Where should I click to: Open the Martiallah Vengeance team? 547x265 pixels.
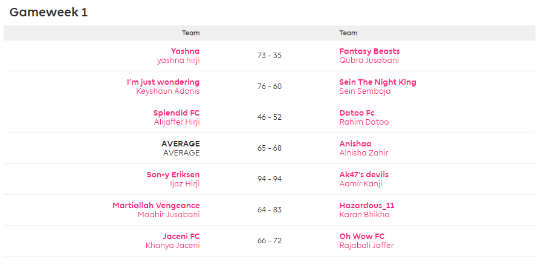(156, 206)
